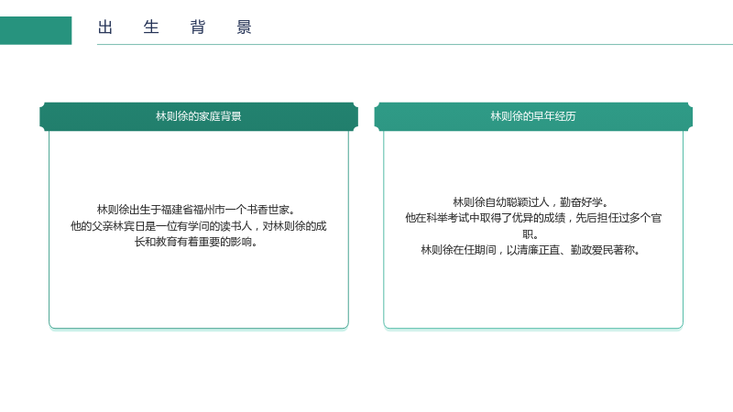Click the empty space inside the family background card
Screen dimensions: 733x412
[199, 289]
